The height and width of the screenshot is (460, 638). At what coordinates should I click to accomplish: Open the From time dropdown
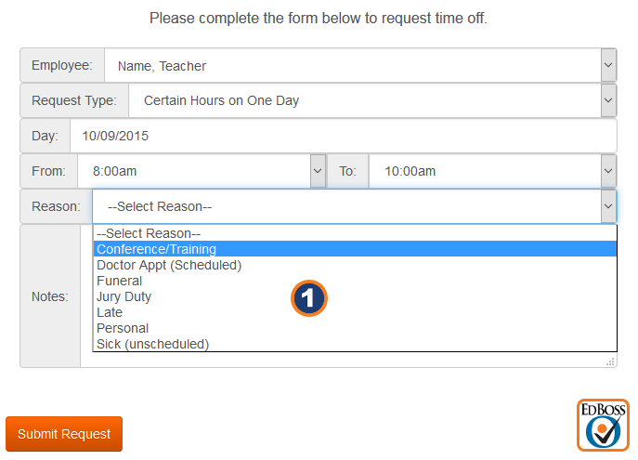pyautogui.click(x=318, y=171)
